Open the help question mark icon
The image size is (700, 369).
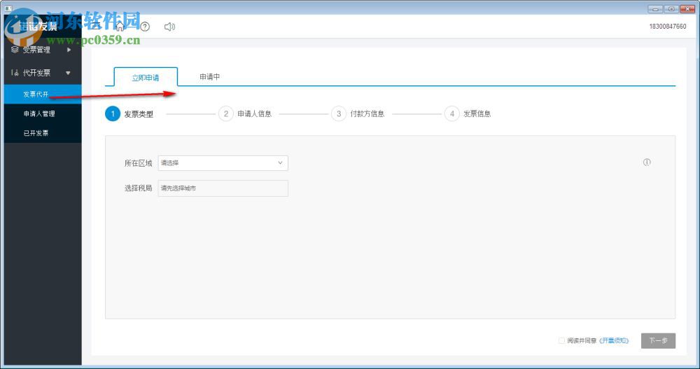tap(145, 27)
